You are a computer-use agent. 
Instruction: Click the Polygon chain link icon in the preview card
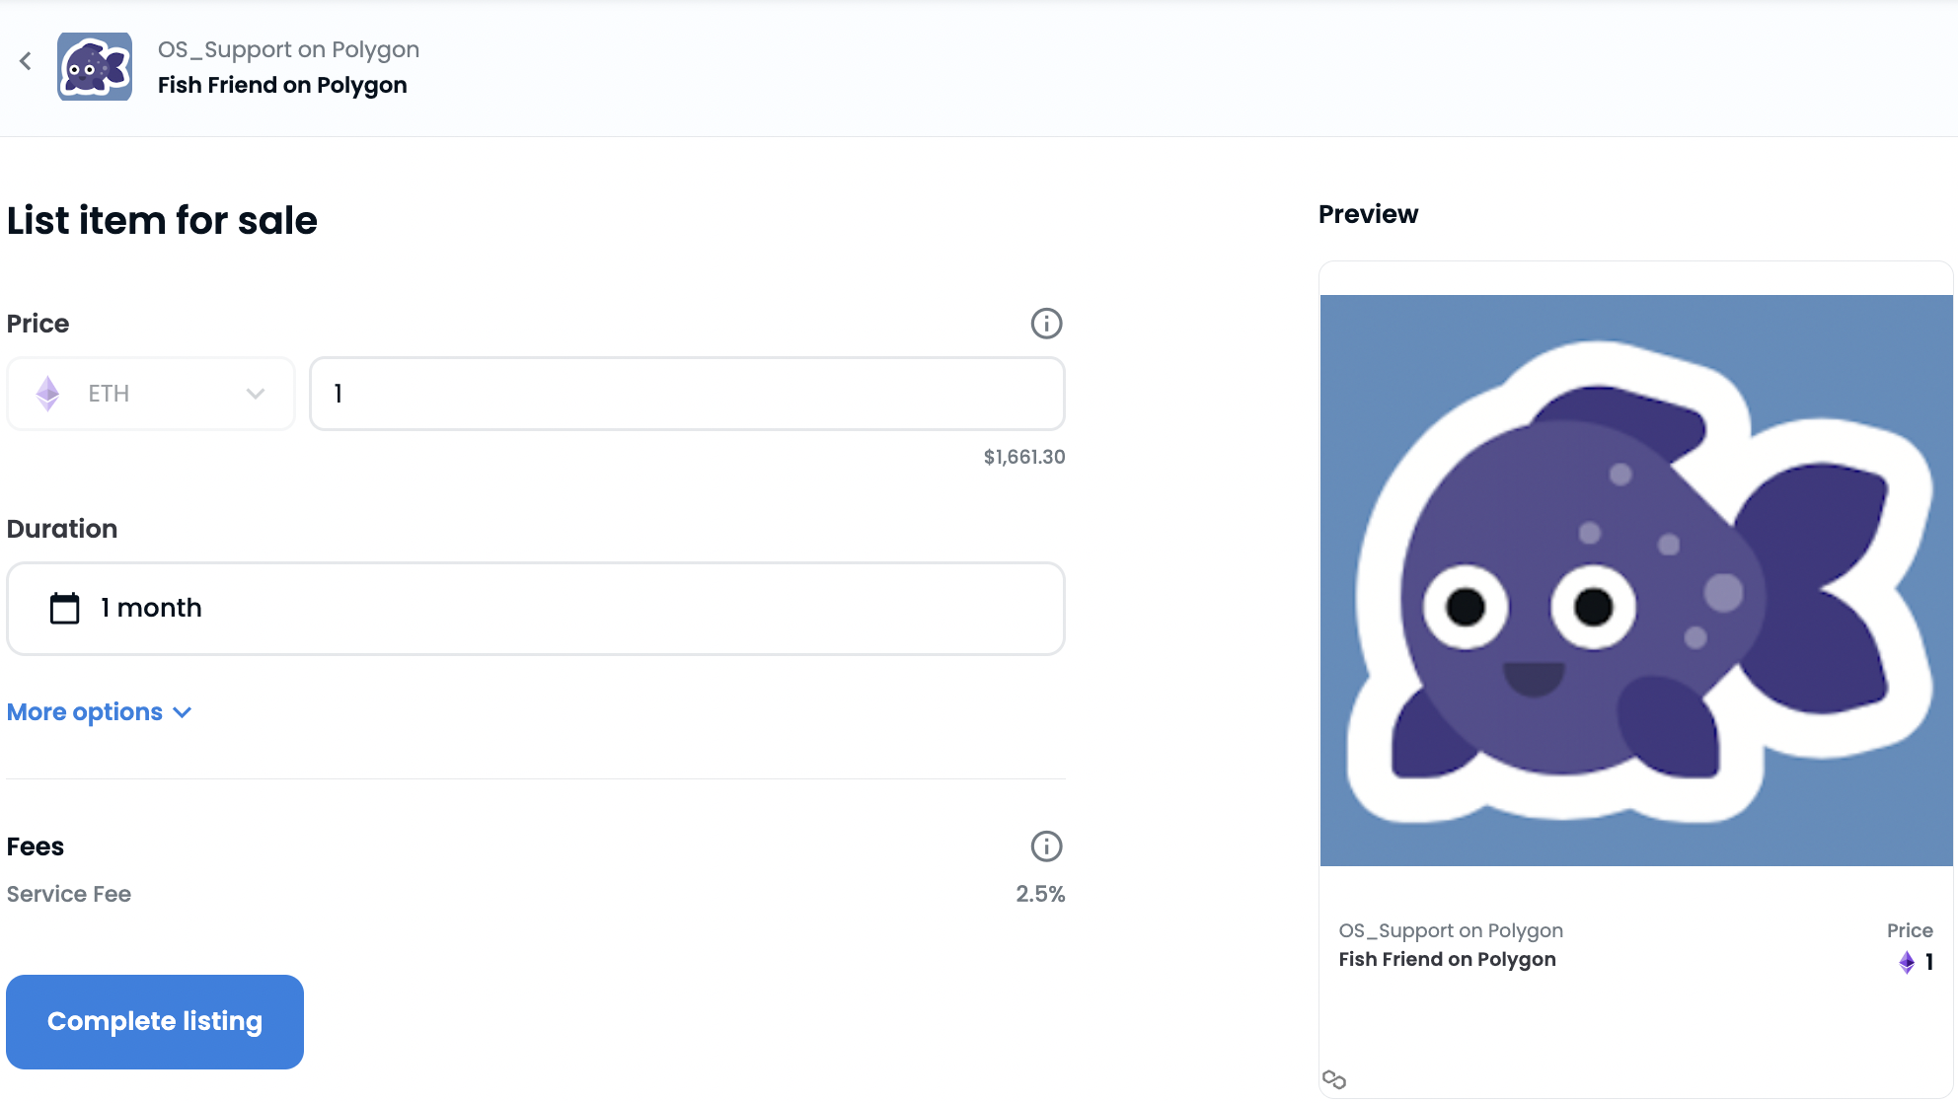point(1334,1079)
